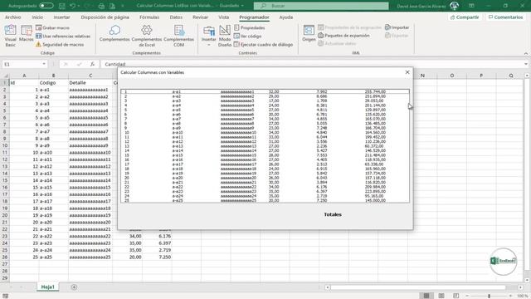Click cell containing a-a5 in worksheet
This screenshot has height=299, width=531.
[53, 118]
